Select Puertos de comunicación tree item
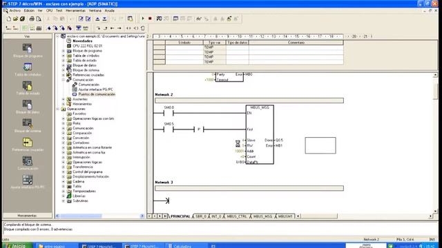This screenshot has width=442, height=248. click(x=97, y=94)
